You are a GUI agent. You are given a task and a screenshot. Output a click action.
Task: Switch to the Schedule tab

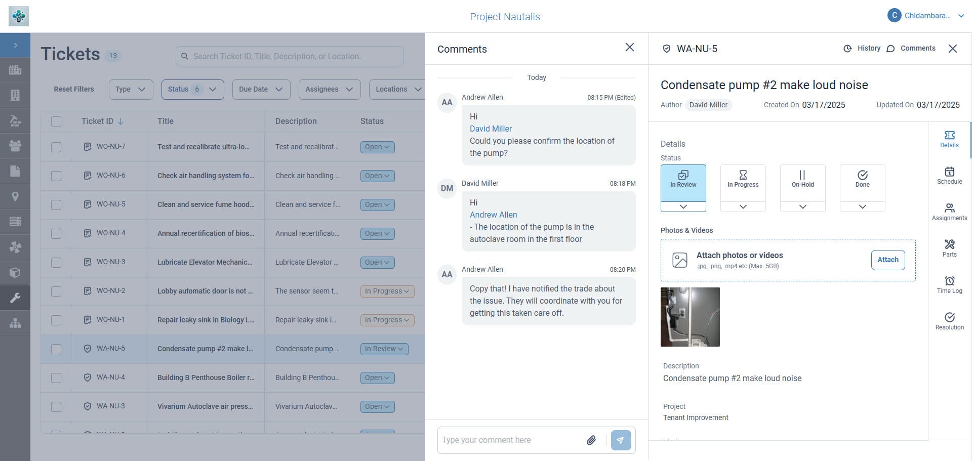pos(949,175)
